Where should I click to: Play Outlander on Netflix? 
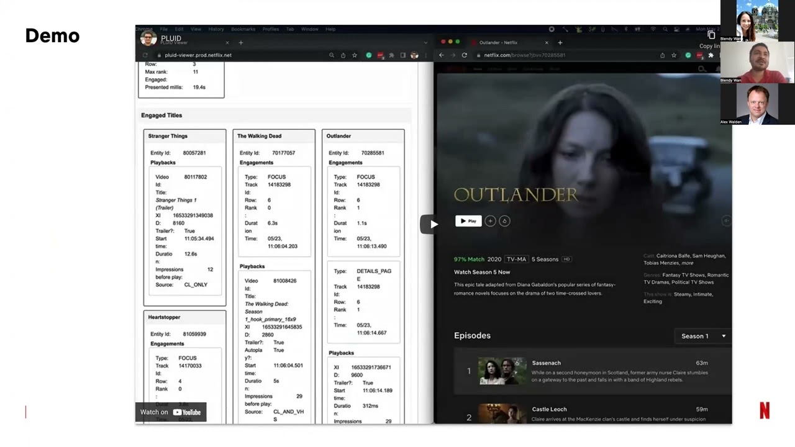pyautogui.click(x=468, y=221)
